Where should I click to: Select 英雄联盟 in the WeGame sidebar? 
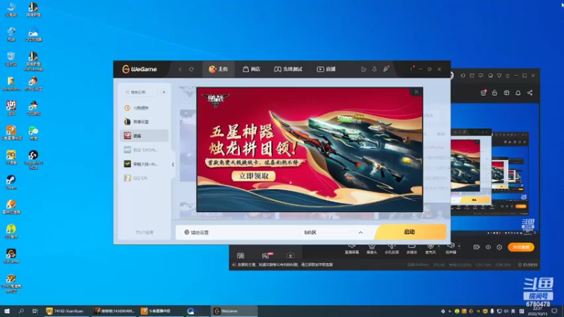click(145, 122)
